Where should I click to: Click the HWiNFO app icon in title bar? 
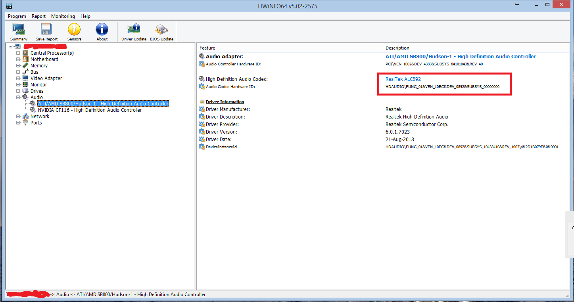pos(9,6)
